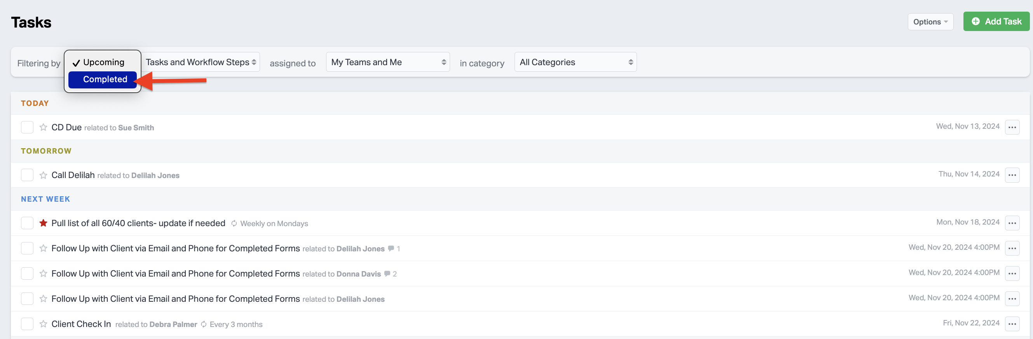
Task: Click the Mon, Nov 18, 2024 due date
Action: [x=968, y=222]
